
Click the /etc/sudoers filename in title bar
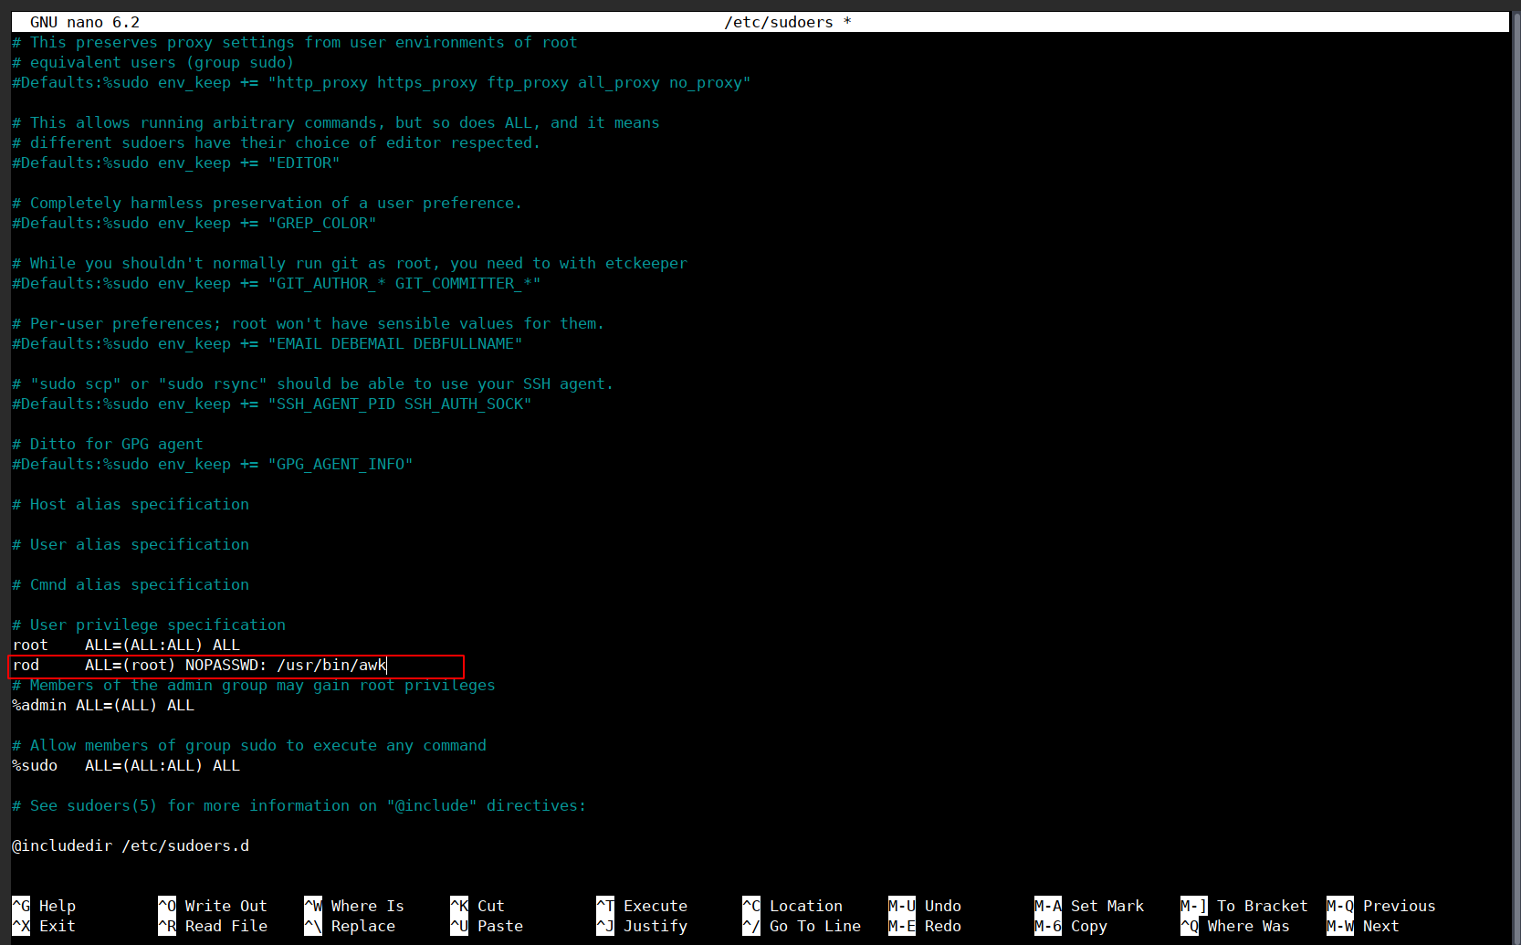point(778,22)
